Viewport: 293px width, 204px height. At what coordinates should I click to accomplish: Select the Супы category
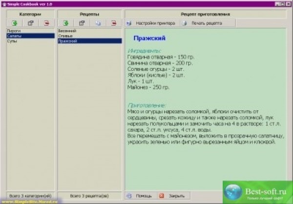(x=30, y=41)
